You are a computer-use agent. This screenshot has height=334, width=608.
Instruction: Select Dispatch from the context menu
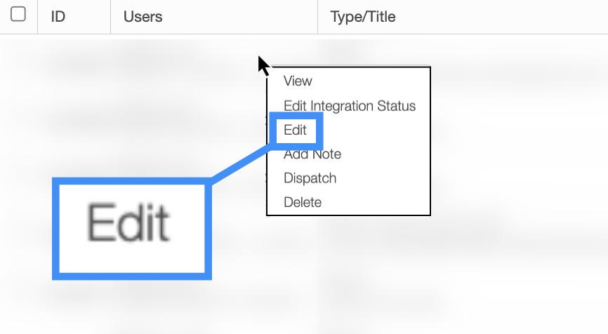coord(310,178)
